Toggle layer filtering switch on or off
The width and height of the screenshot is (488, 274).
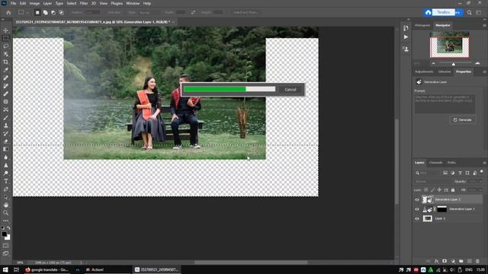(481, 171)
